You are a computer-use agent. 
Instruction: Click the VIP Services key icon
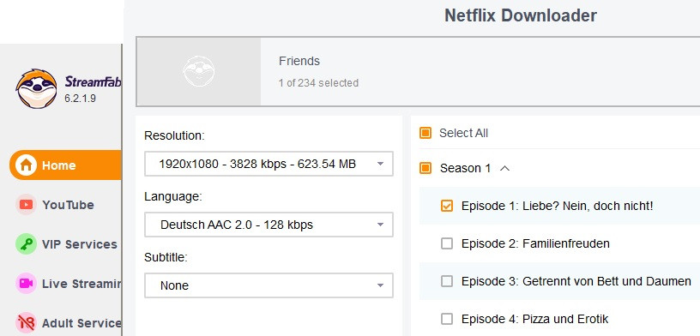click(x=26, y=244)
